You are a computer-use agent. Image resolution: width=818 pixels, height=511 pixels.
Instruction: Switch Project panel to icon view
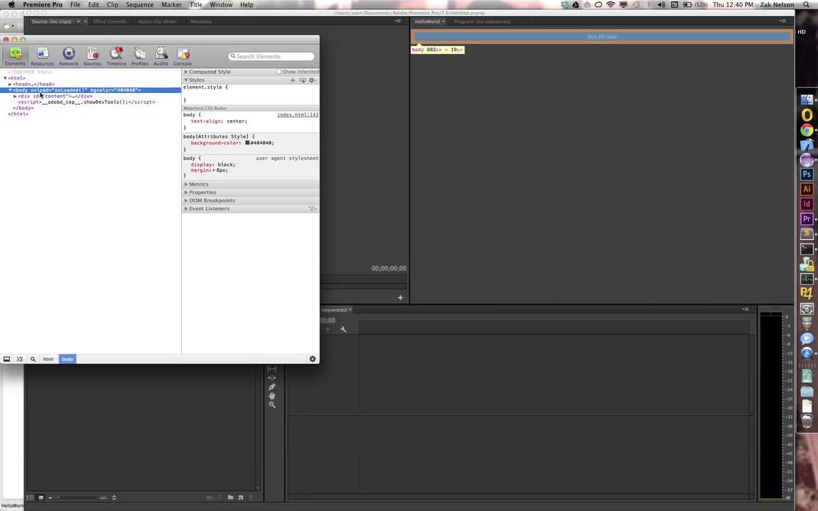click(x=40, y=498)
